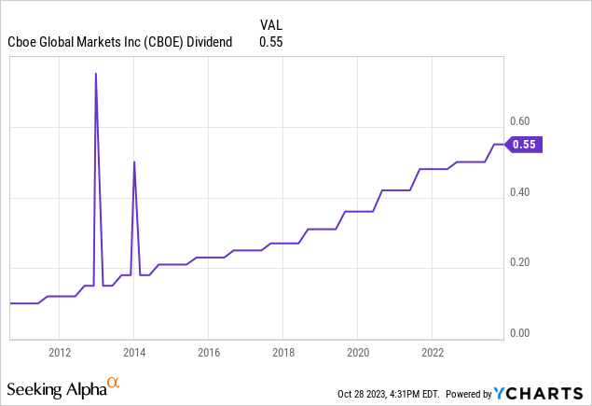Click the peak of the tallest dividend spike
Screen dimensions: 592x406
[x=96, y=74]
